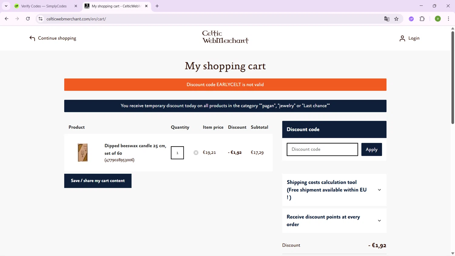Click the Celtic WebMerchant logo
Viewport: 455px width, 256px height.
click(x=225, y=37)
